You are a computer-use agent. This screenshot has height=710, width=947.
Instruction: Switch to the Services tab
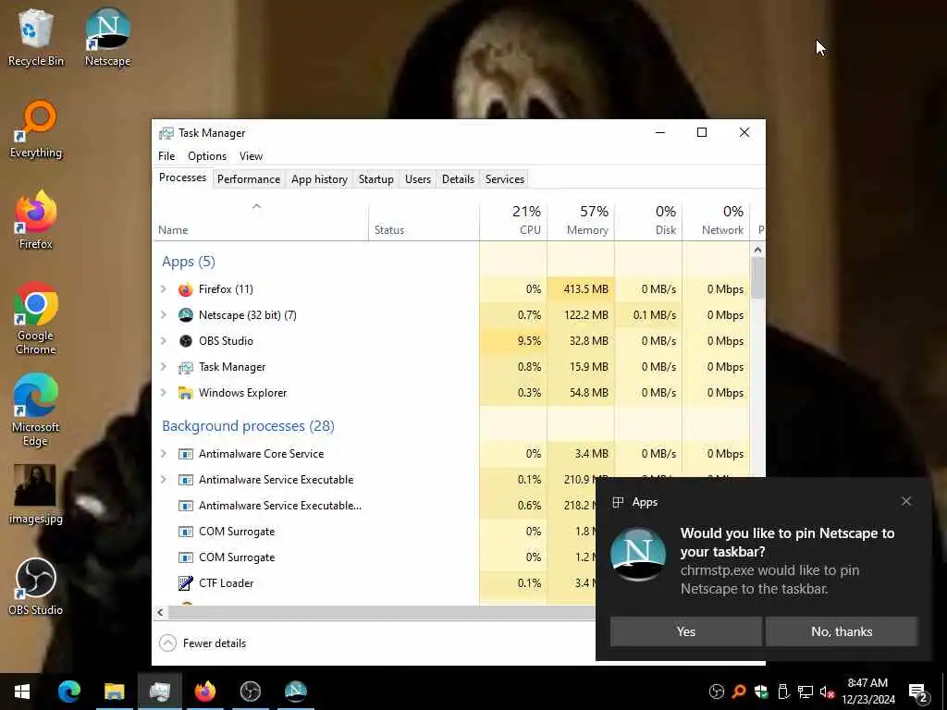[504, 179]
